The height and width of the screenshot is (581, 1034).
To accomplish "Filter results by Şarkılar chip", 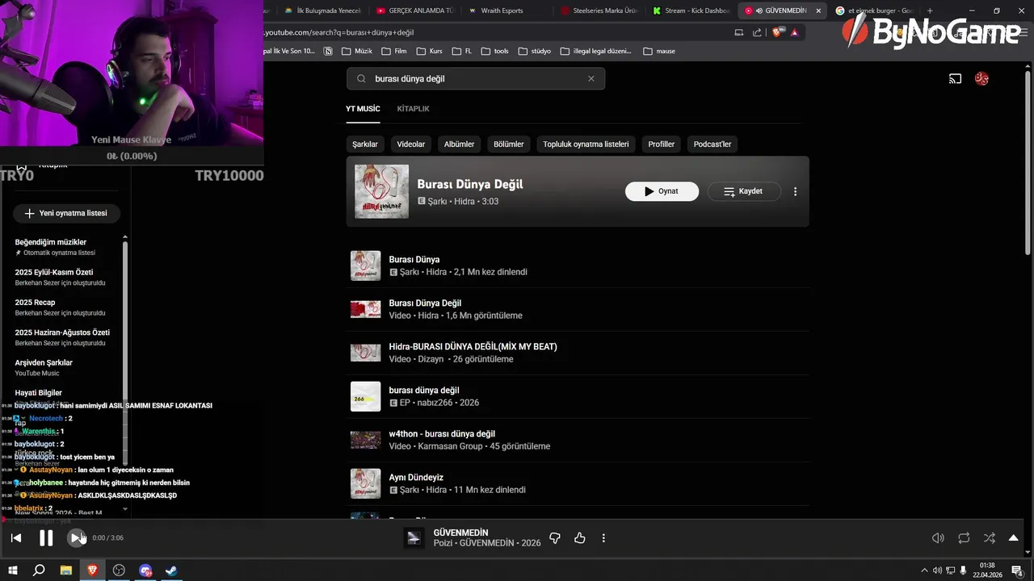I will (365, 144).
